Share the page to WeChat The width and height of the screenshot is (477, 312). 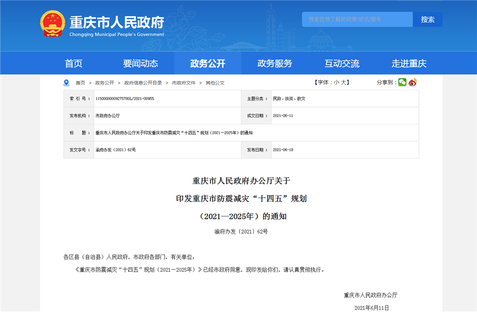coord(402,83)
